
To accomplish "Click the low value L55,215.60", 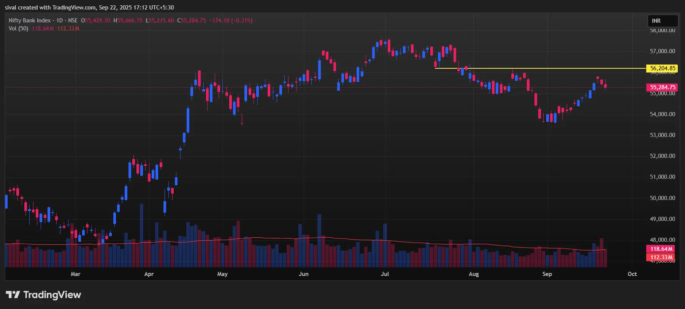I will tap(160, 20).
